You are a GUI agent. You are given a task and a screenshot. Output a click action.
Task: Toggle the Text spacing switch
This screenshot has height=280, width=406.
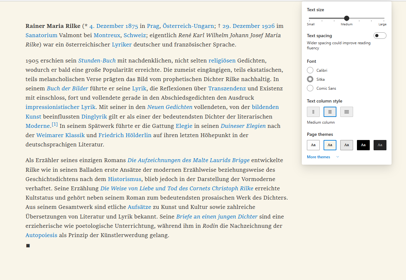tap(380, 36)
